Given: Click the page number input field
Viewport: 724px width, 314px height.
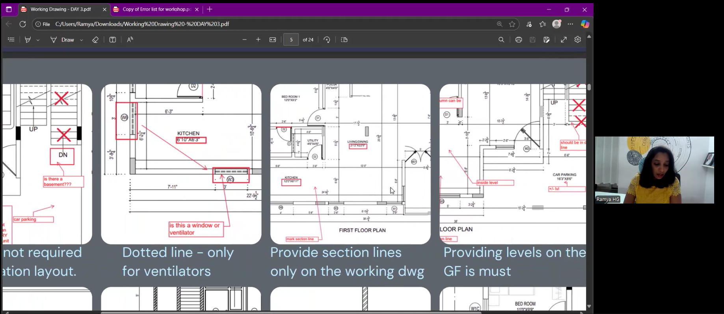Looking at the screenshot, I should [x=291, y=40].
